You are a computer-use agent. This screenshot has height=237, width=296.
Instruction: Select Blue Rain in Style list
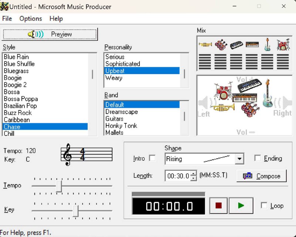[45, 57]
